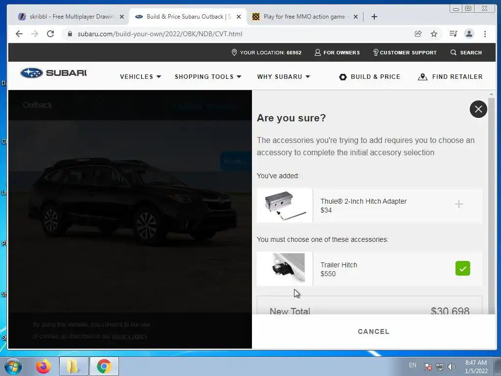Image resolution: width=501 pixels, height=376 pixels.
Task: Add Thule 2-Inch Hitch Adapter plus icon
Action: [x=458, y=204]
